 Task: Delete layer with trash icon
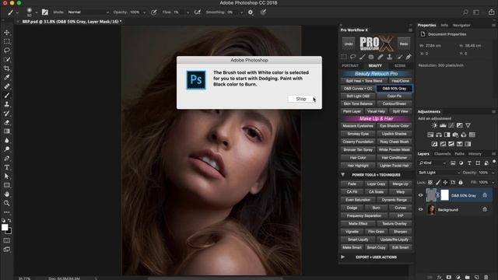[x=486, y=277]
